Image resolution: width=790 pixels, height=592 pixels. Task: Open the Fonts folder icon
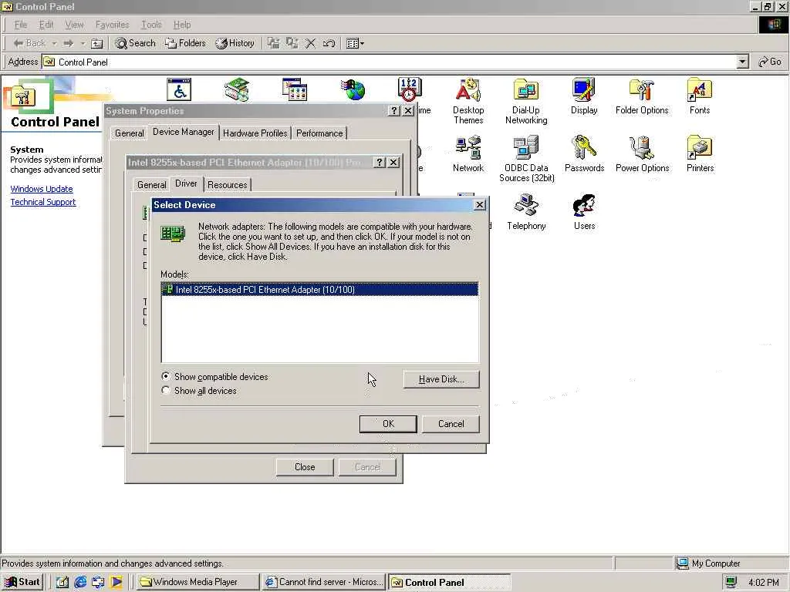click(x=699, y=96)
